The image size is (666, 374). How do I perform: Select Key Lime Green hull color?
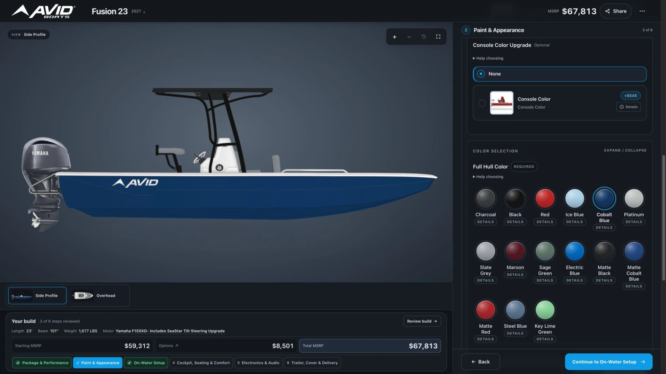[545, 310]
